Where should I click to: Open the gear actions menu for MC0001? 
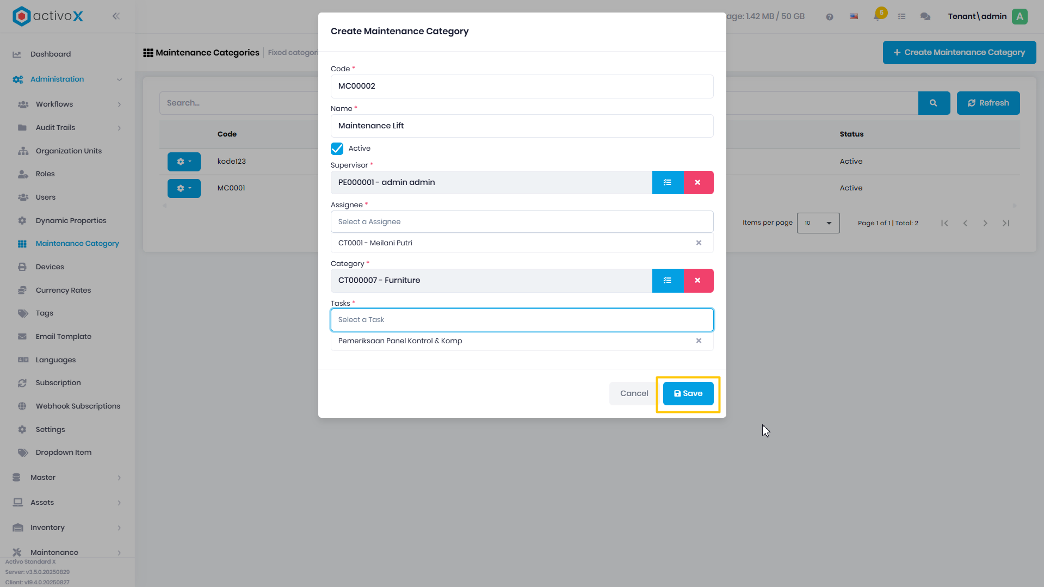[x=184, y=189]
